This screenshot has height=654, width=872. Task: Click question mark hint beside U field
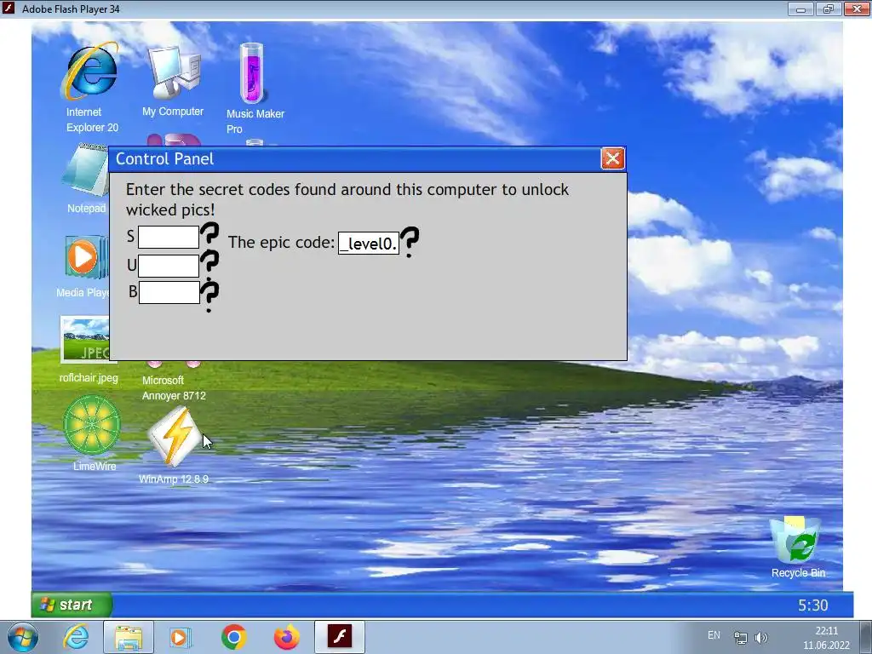click(x=209, y=264)
